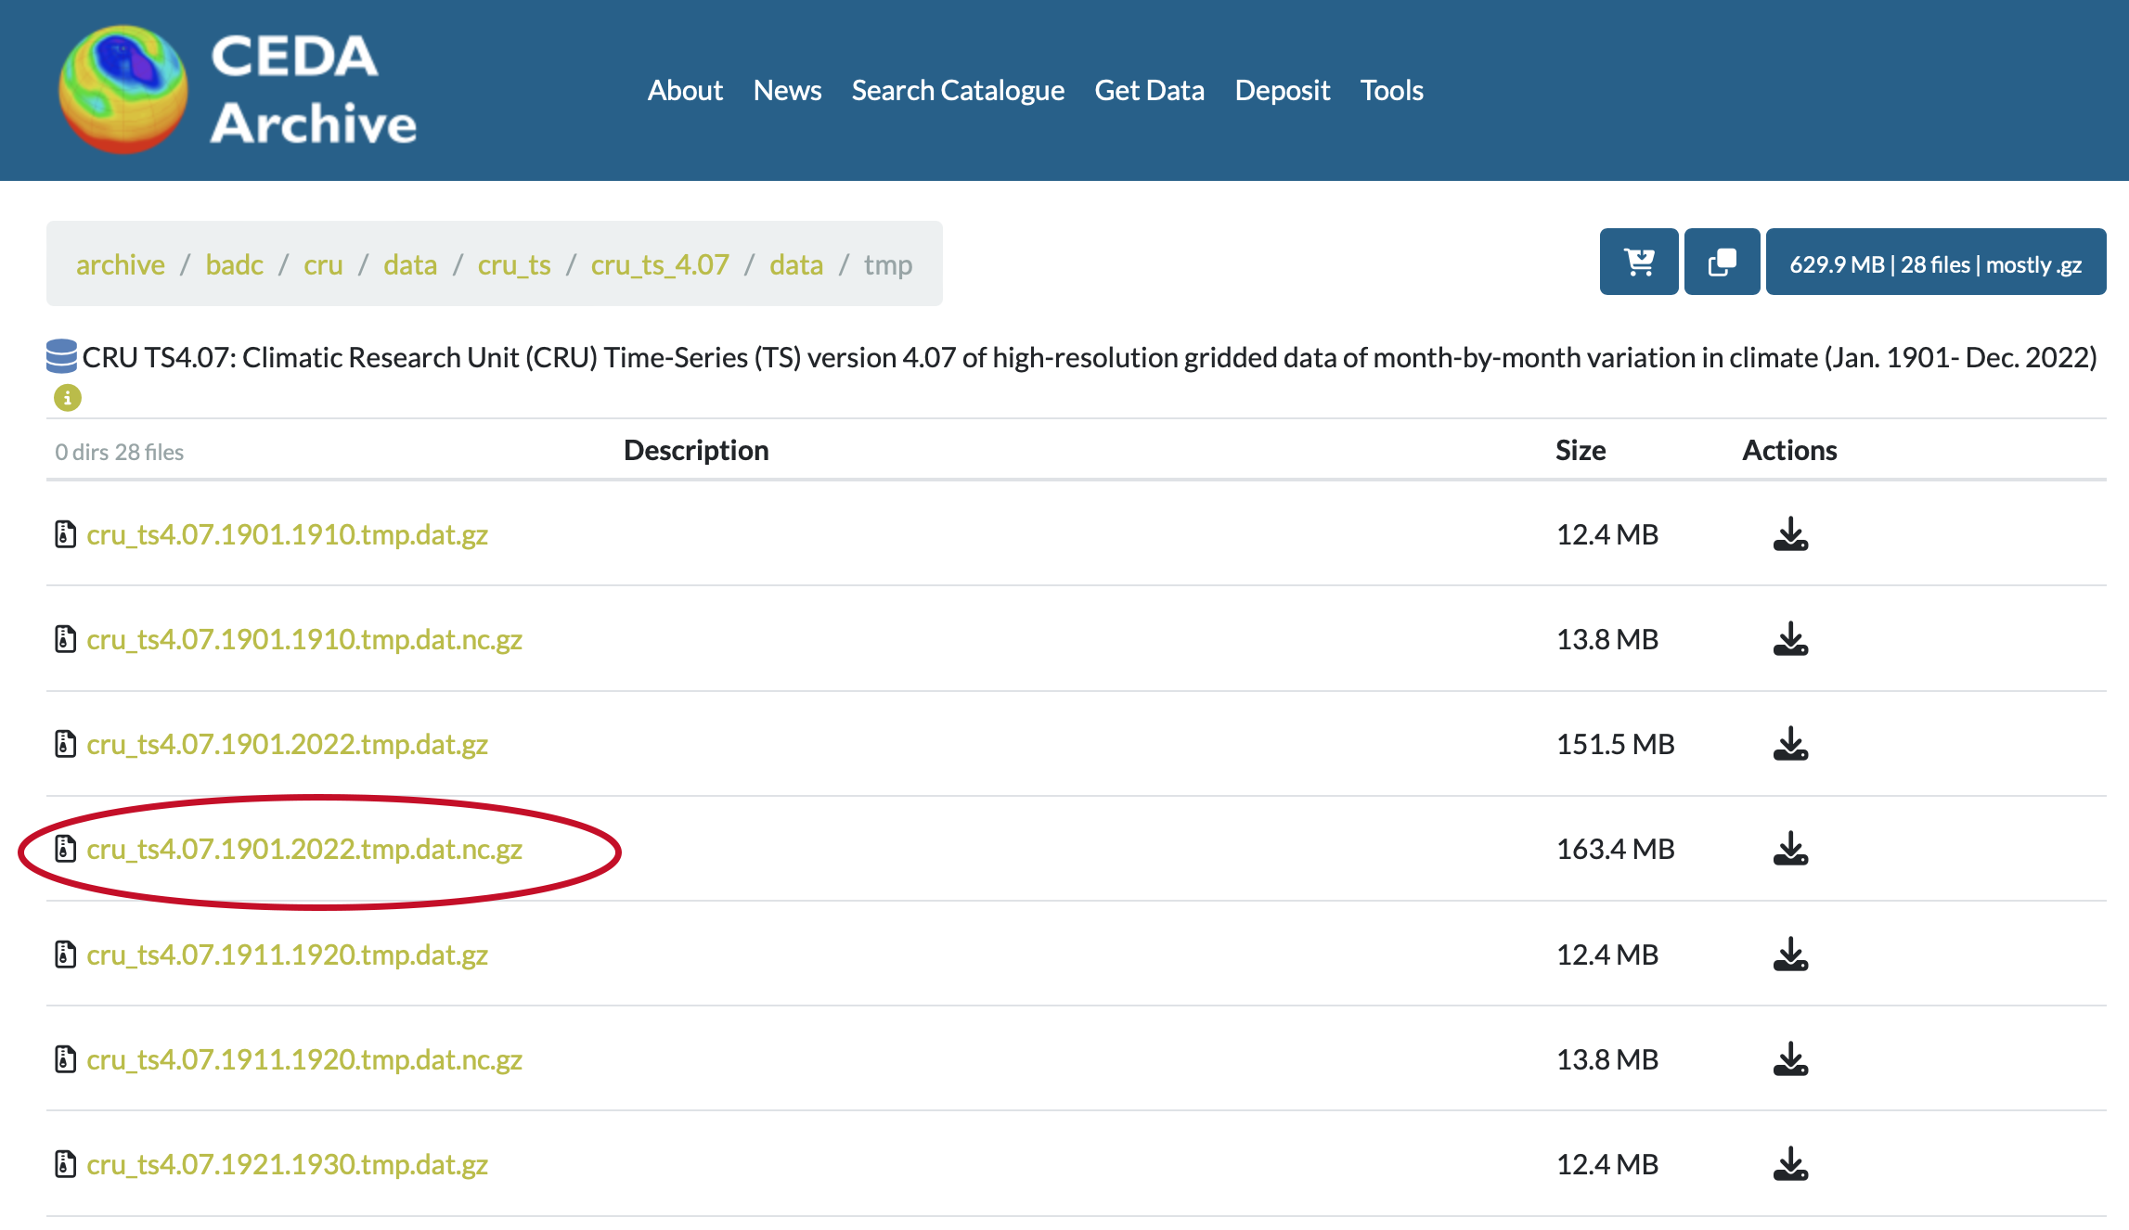2129x1230 pixels.
Task: Navigate to badc breadcrumb link
Action: click(234, 265)
